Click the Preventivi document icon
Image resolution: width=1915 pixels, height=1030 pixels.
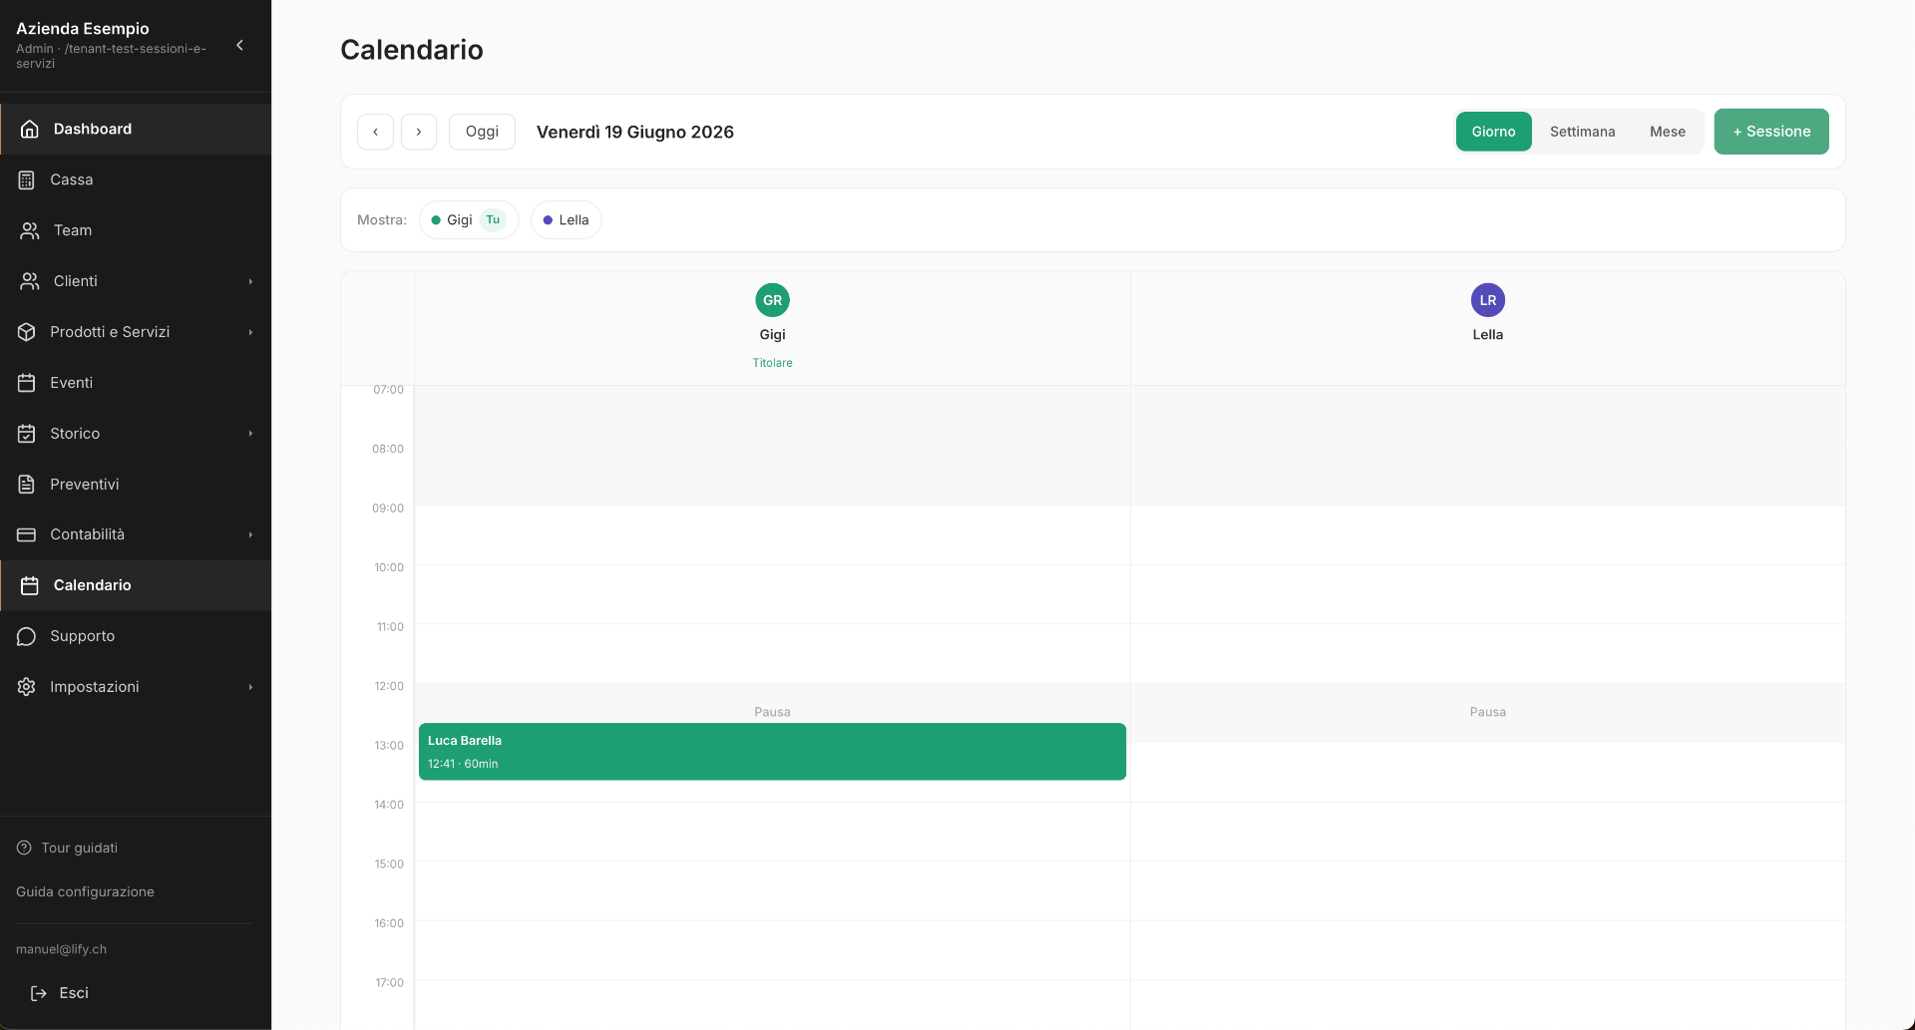pyautogui.click(x=27, y=485)
